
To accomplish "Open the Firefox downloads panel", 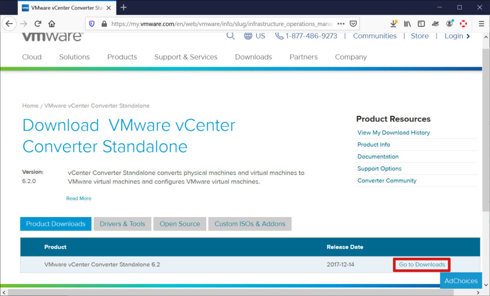I will point(394,24).
